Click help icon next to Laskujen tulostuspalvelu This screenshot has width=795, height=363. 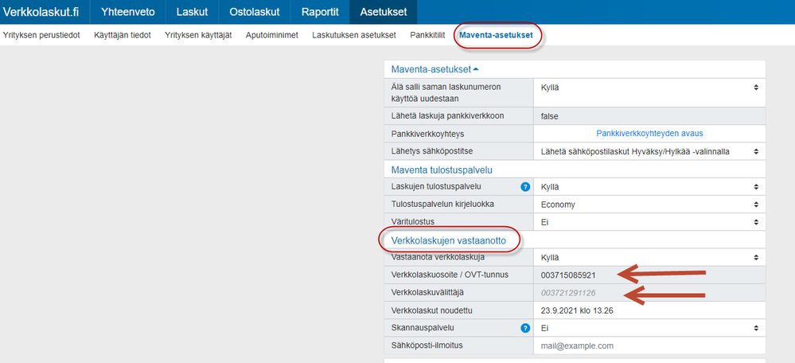coord(524,187)
